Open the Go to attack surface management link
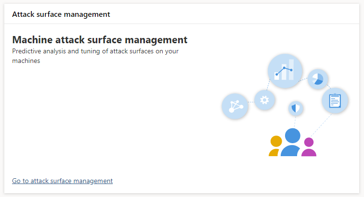This screenshot has width=364, height=197. coord(62,181)
